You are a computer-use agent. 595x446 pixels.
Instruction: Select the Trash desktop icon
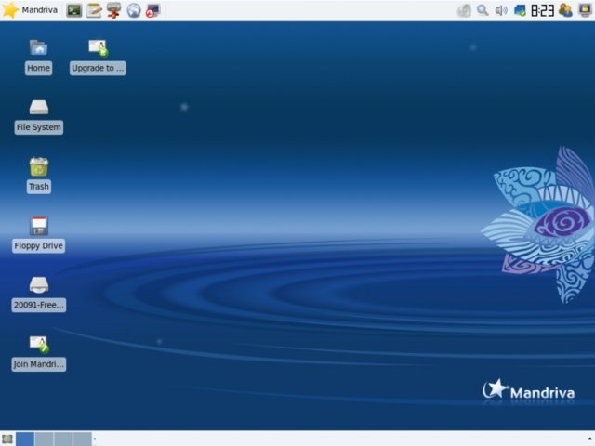tap(39, 176)
